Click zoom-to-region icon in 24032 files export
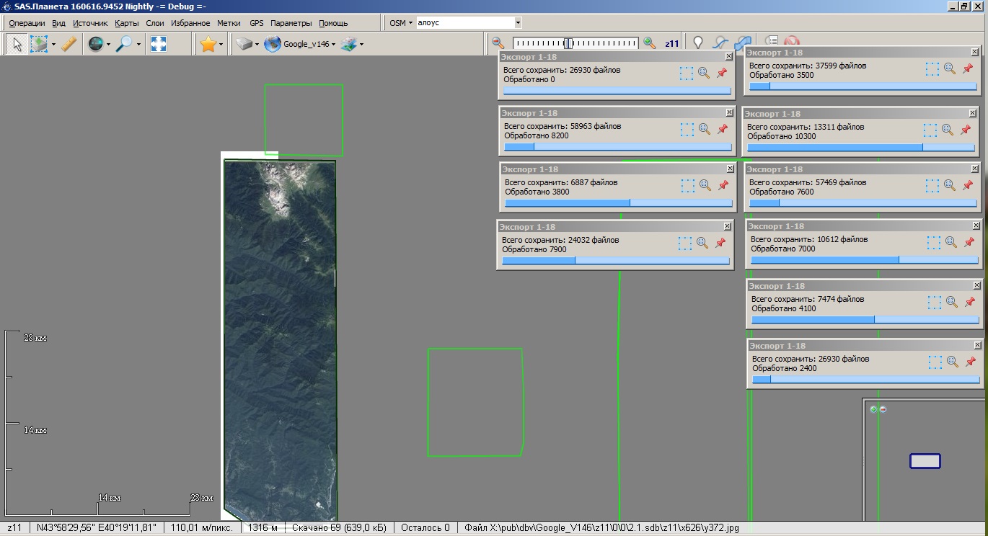988x536 pixels. point(702,243)
